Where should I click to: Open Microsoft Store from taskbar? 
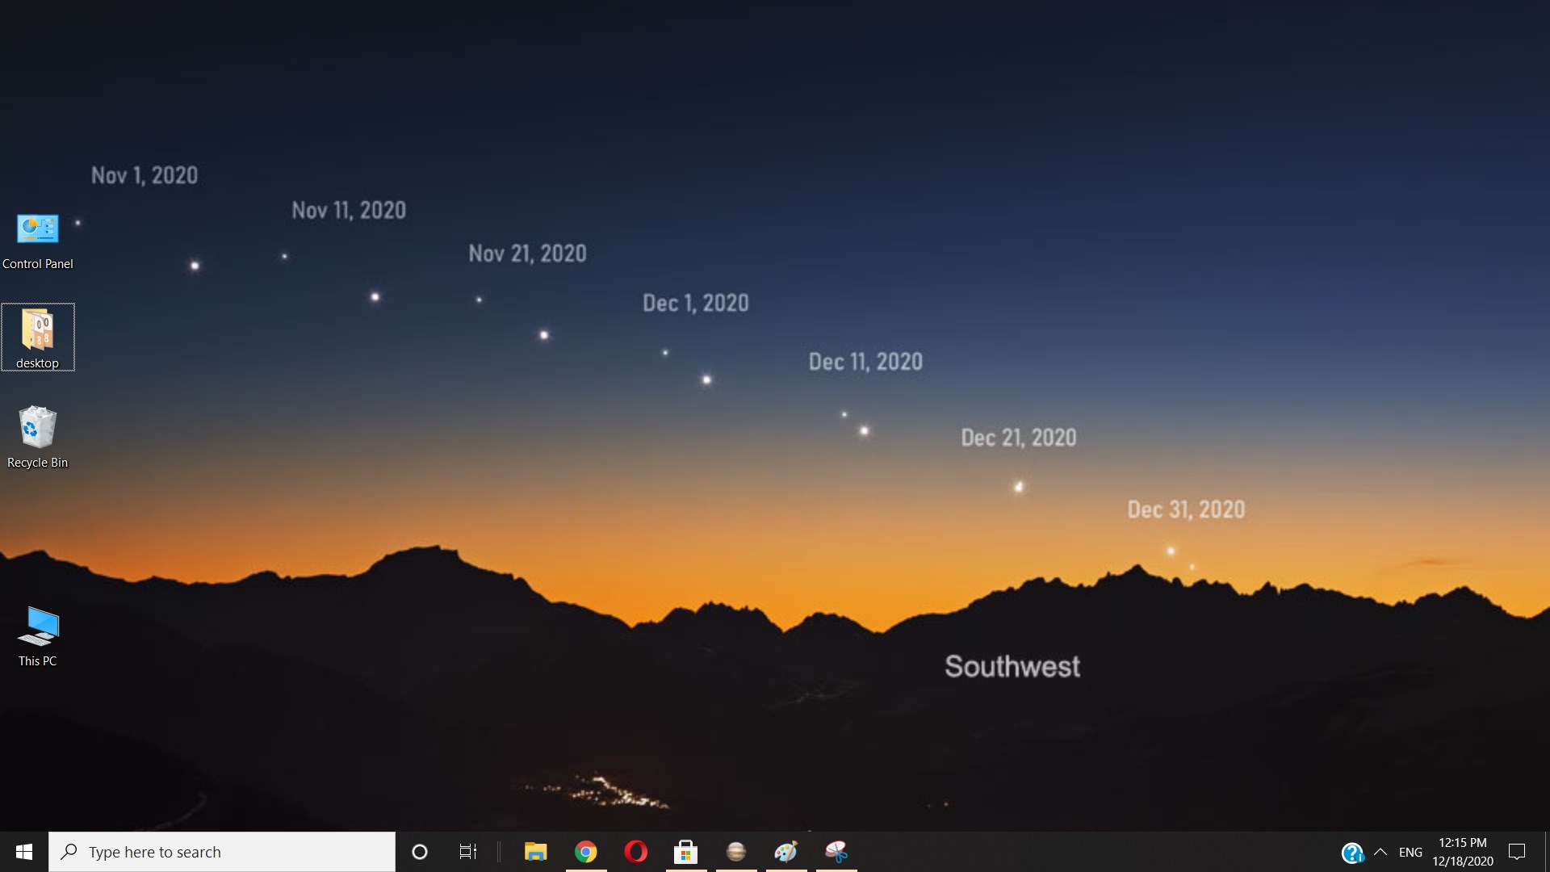click(685, 851)
